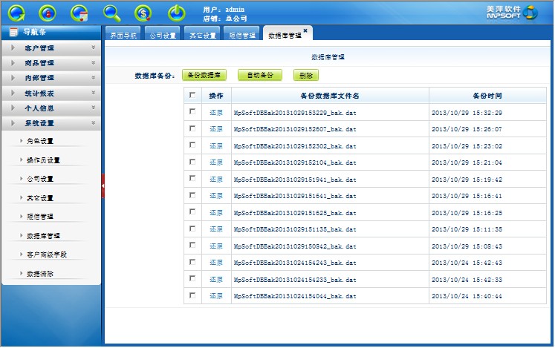Click 还原 link for MpSoftDBBak20131029152302_bak.dat
Viewport: 555px width, 348px height.
coord(215,145)
